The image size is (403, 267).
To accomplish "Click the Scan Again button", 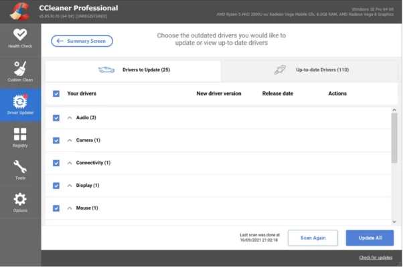I will click(313, 238).
